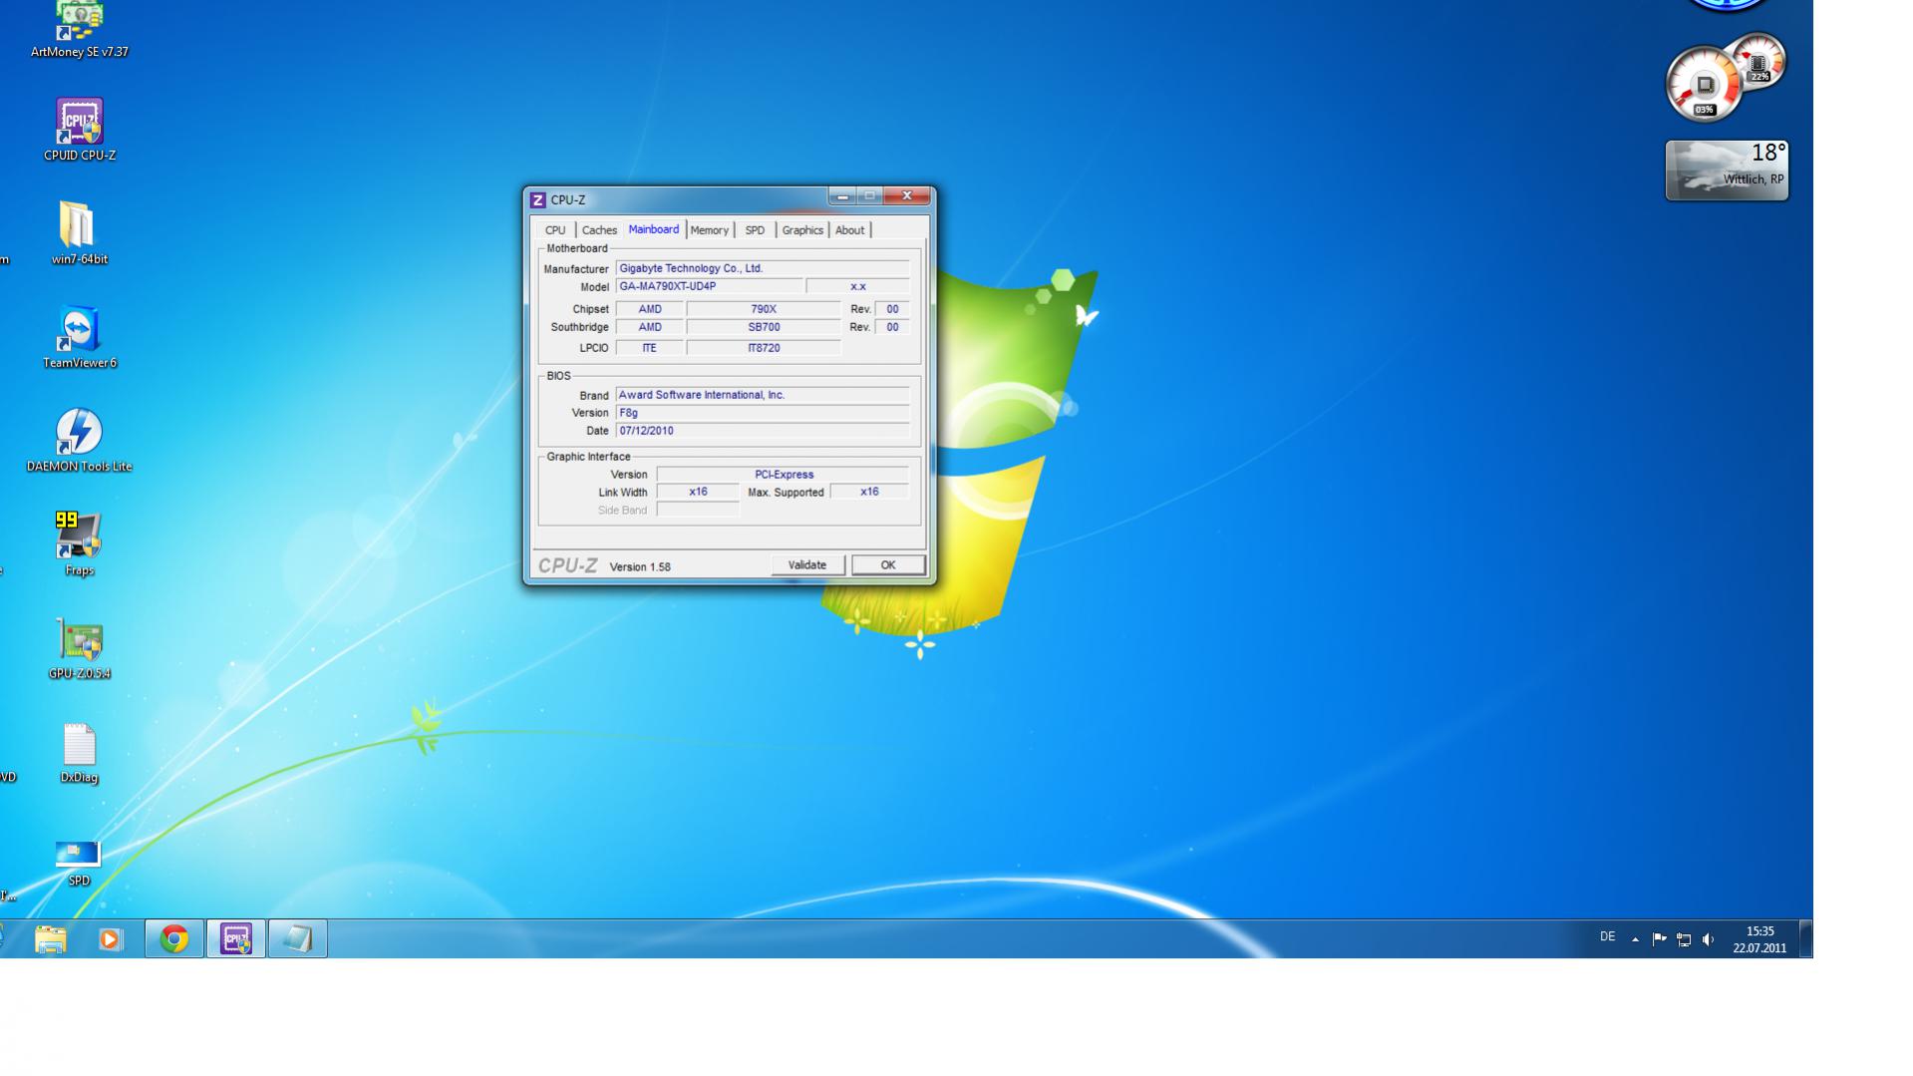Open the DxDiag text file icon
Screen dimensions: 1913x1076
(79, 753)
